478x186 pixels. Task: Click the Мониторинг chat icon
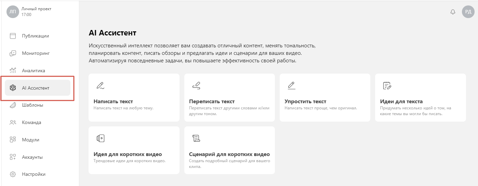(x=13, y=53)
